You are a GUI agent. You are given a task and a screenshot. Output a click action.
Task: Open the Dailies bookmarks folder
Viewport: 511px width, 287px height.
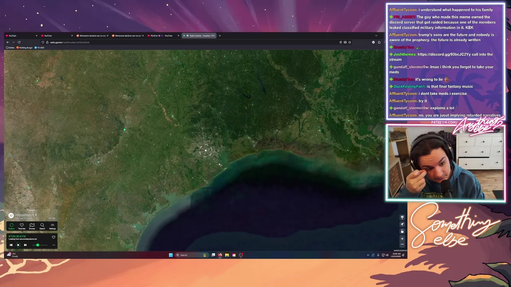tap(10, 47)
